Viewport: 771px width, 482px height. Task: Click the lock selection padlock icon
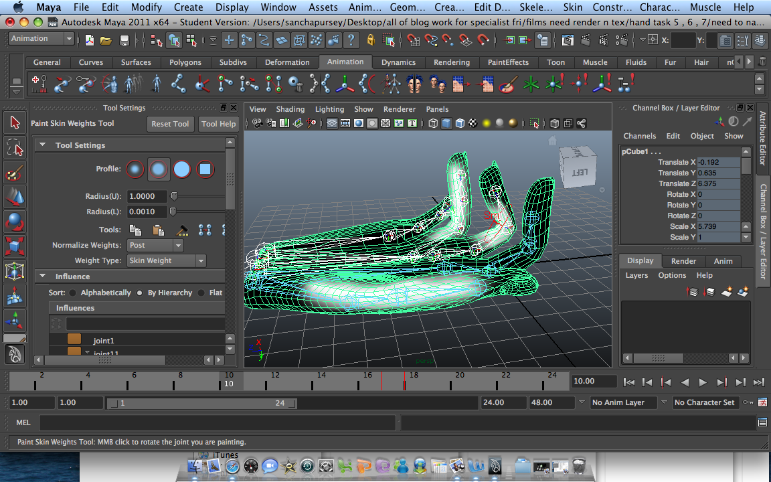(371, 40)
